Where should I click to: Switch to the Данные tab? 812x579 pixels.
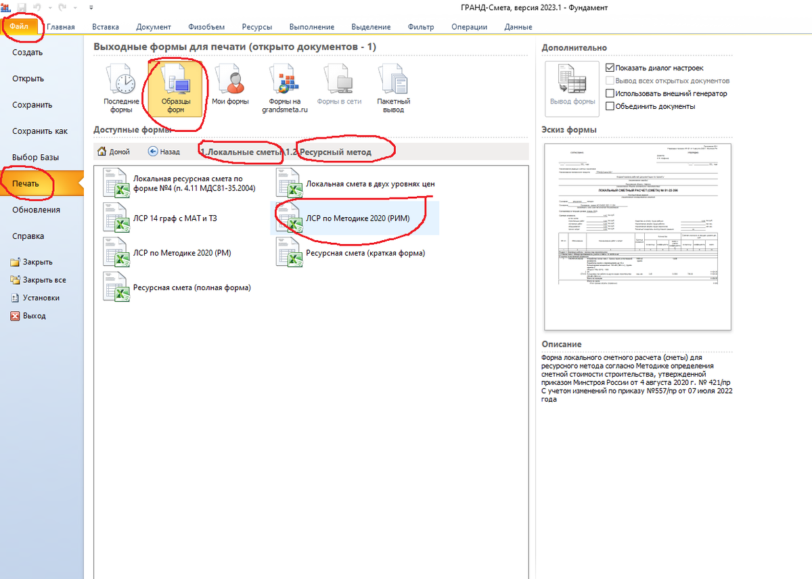pos(518,27)
